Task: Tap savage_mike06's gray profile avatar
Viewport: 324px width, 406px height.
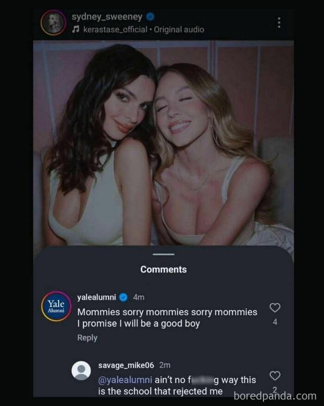Action: (x=81, y=371)
